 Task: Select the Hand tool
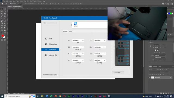5,30
